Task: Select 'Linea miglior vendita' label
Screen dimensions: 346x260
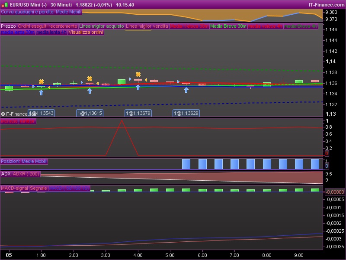Action: [147, 26]
